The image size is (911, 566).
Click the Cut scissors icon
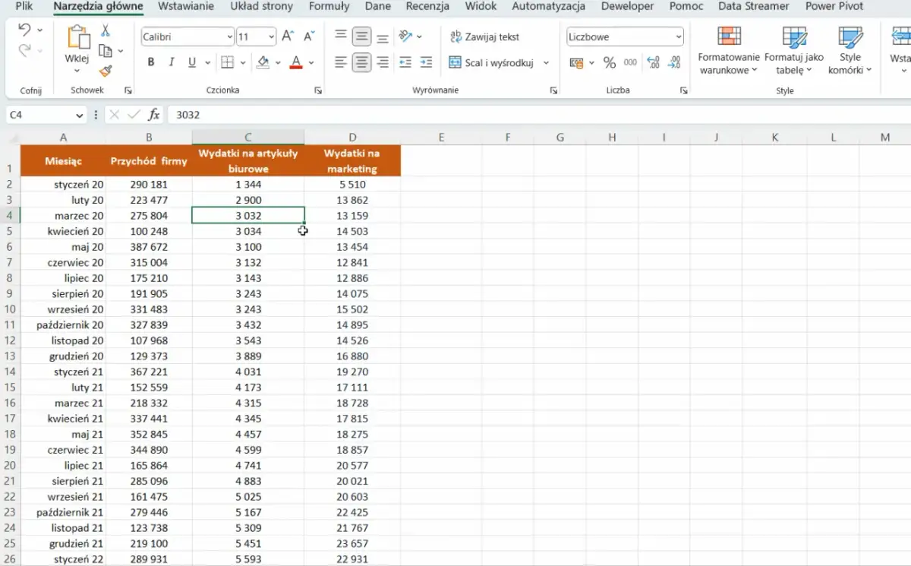tap(106, 31)
